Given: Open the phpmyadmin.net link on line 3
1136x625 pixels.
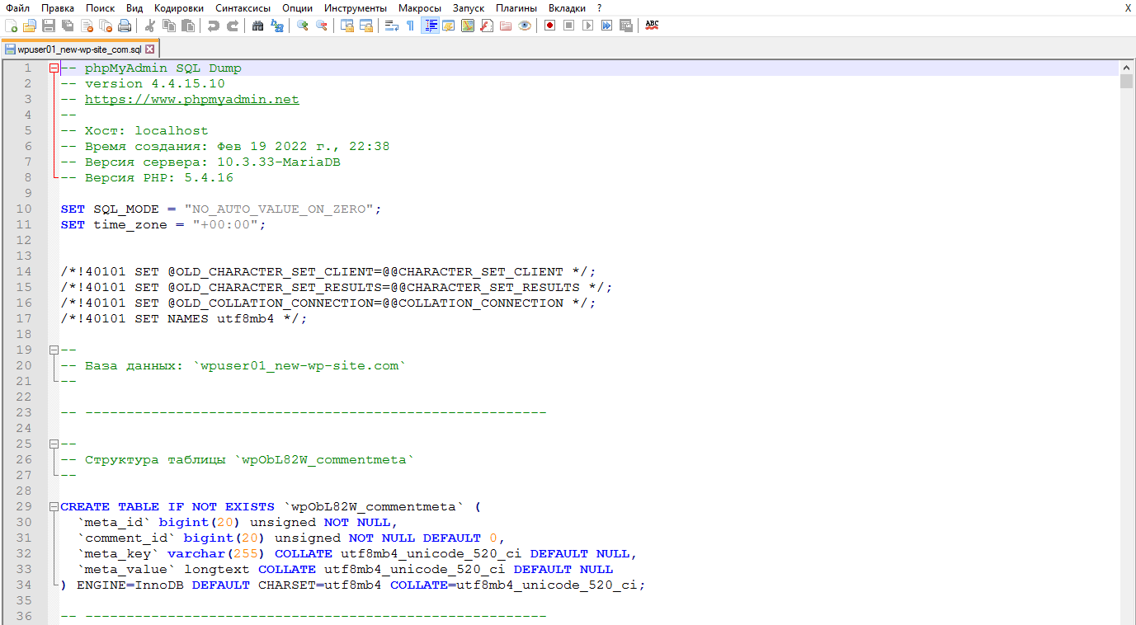Looking at the screenshot, I should click(x=191, y=100).
